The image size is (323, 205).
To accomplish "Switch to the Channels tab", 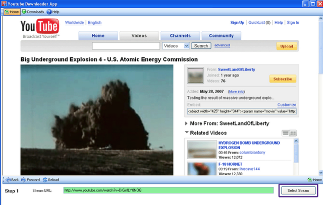I will click(180, 36).
